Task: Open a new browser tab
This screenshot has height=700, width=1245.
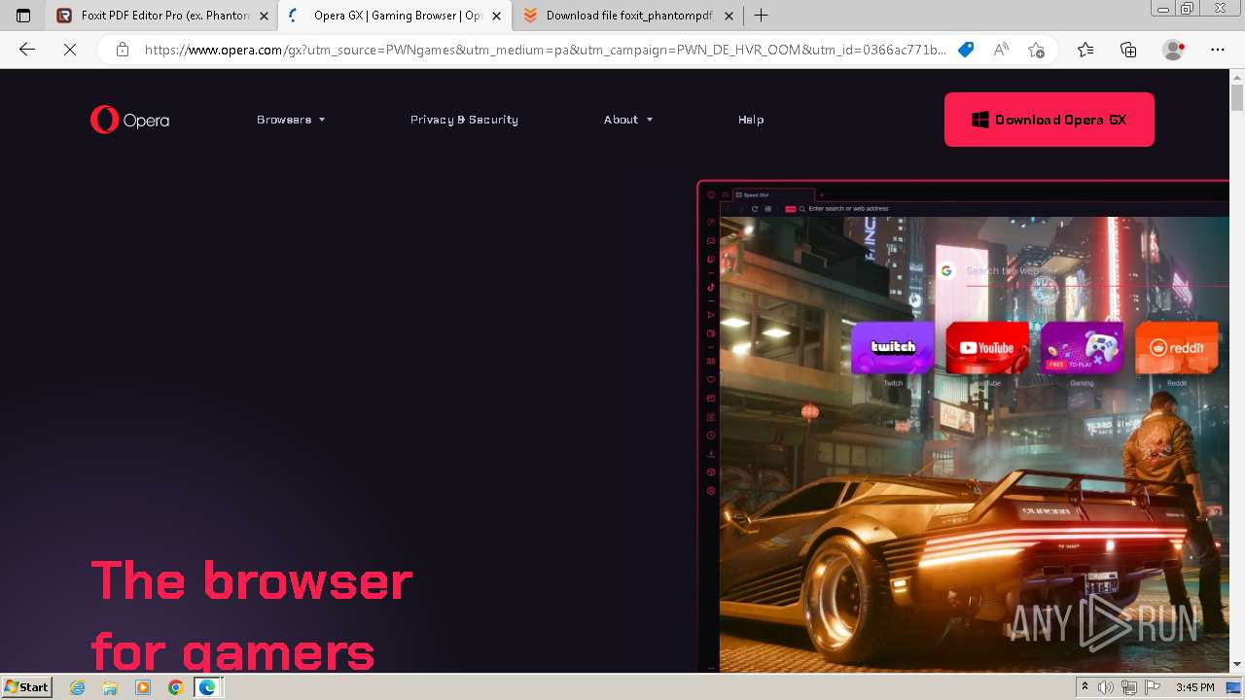Action: pos(761,16)
